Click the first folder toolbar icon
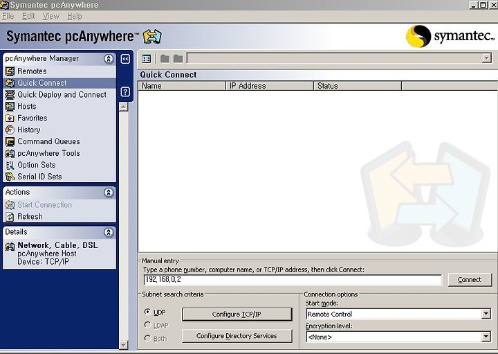 pyautogui.click(x=165, y=58)
